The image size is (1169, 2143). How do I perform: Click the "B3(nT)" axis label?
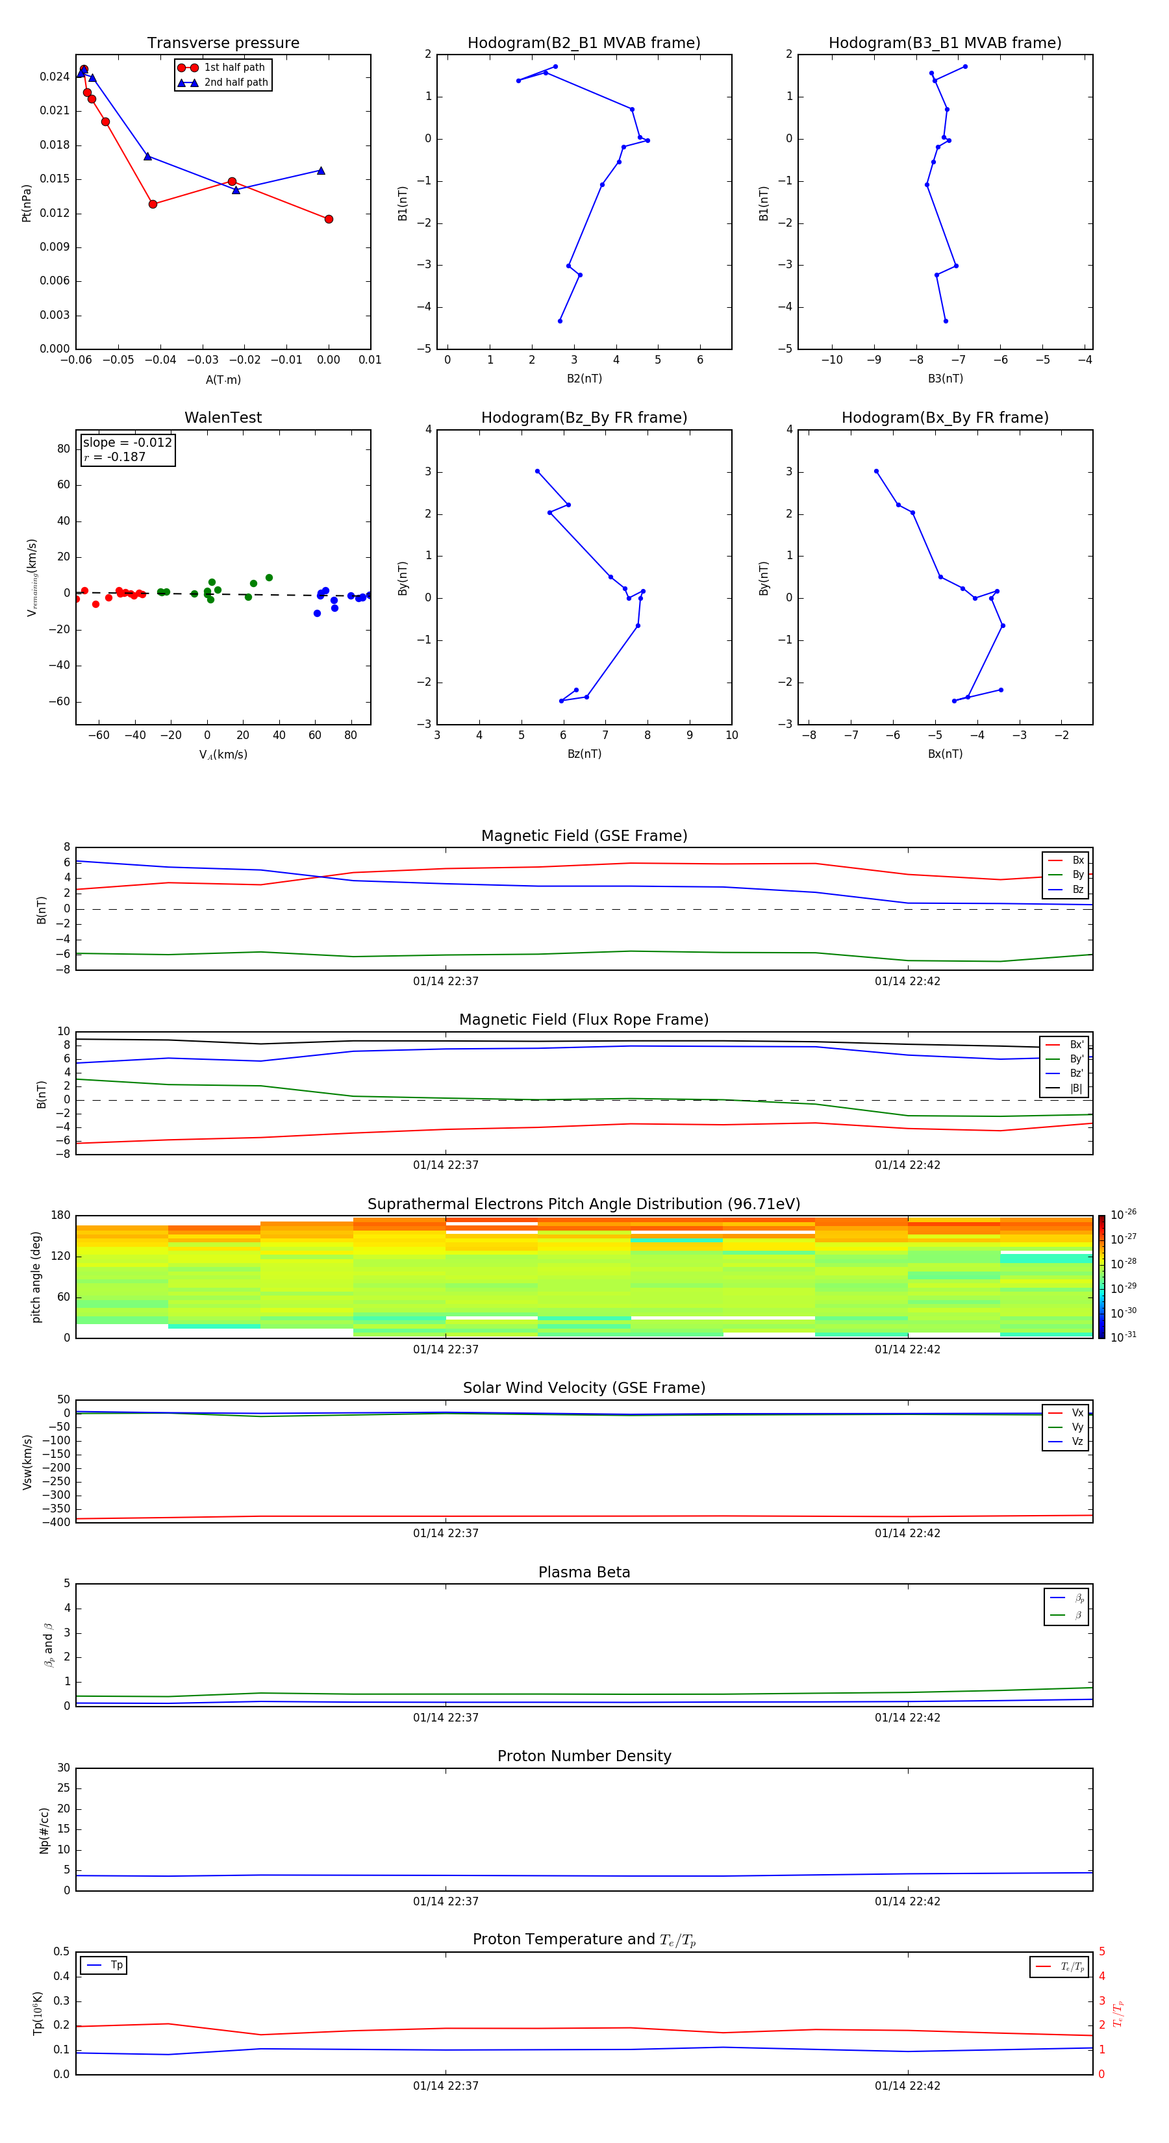[945, 379]
